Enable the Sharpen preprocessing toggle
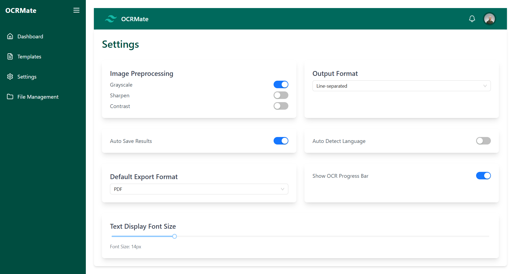The height and width of the screenshot is (274, 515). (x=281, y=95)
